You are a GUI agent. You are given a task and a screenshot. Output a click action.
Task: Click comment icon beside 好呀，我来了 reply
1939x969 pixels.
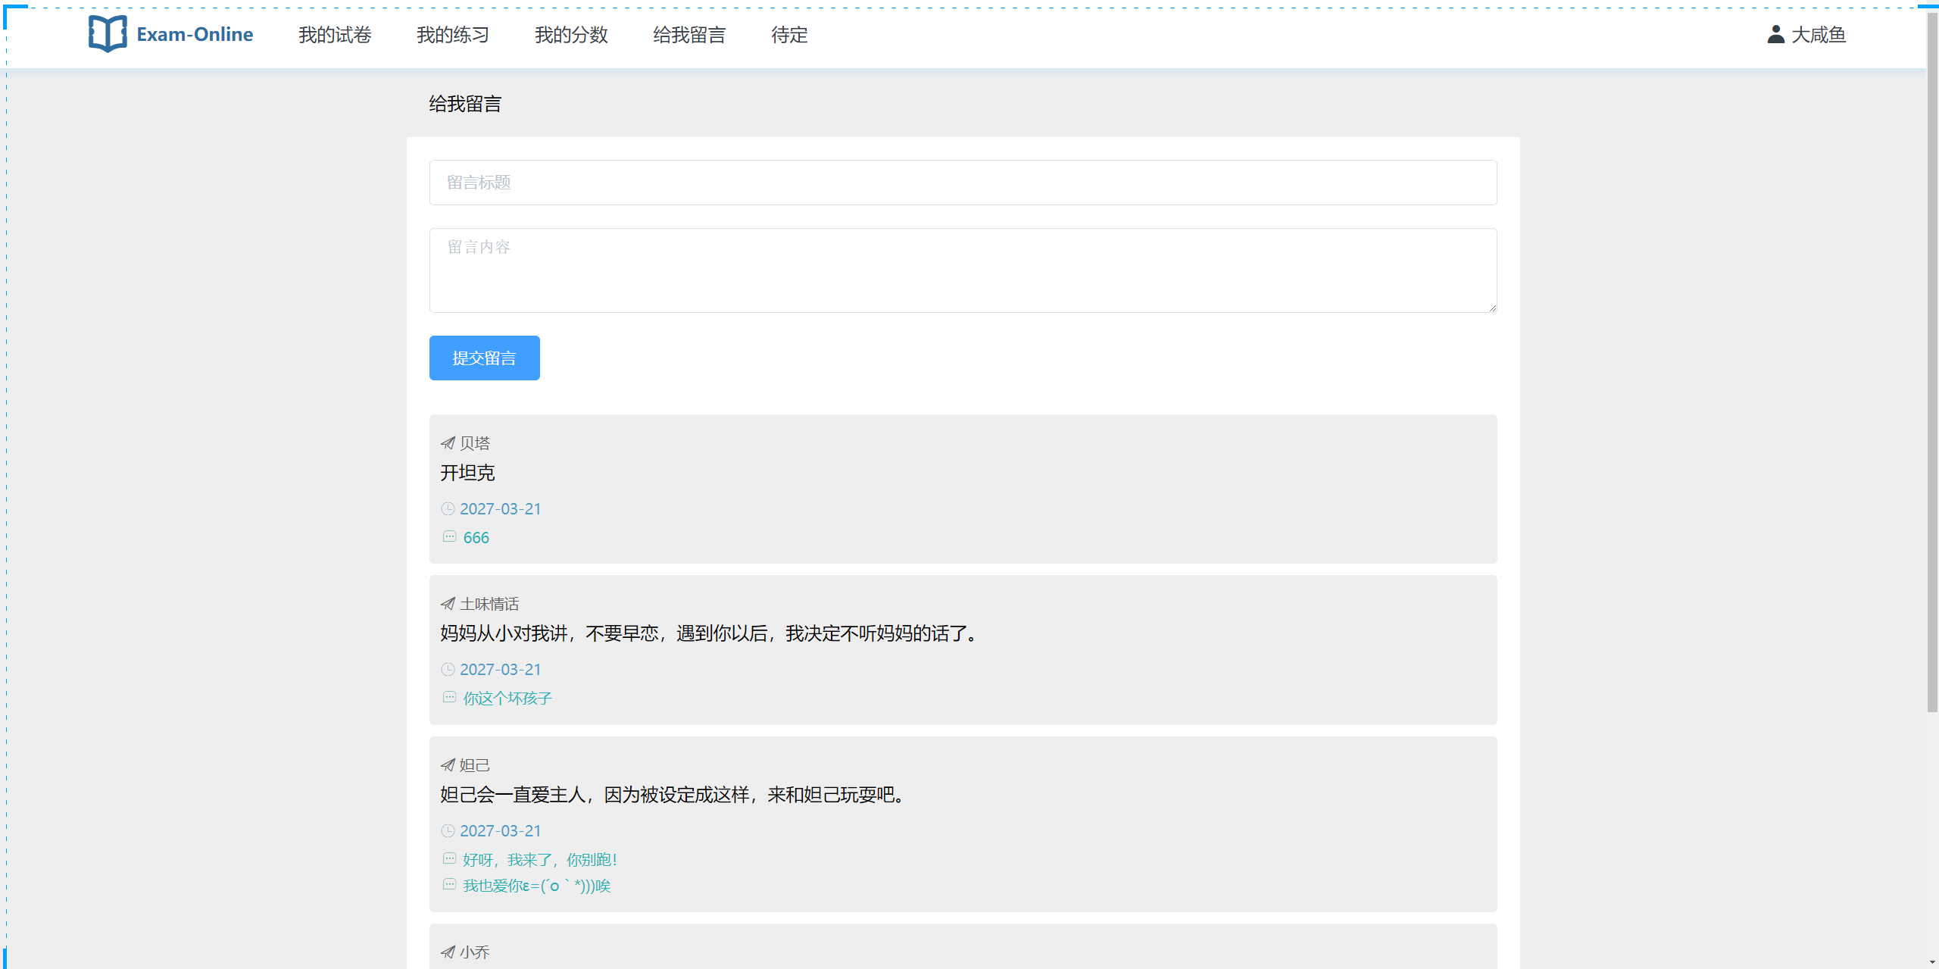(449, 859)
